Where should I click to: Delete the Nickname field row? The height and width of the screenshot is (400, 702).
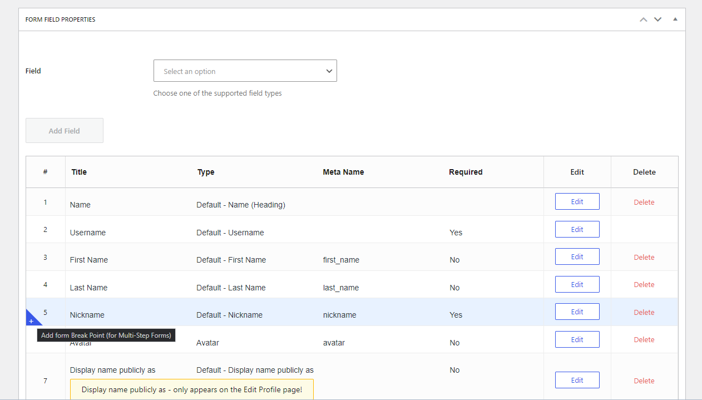[644, 313]
